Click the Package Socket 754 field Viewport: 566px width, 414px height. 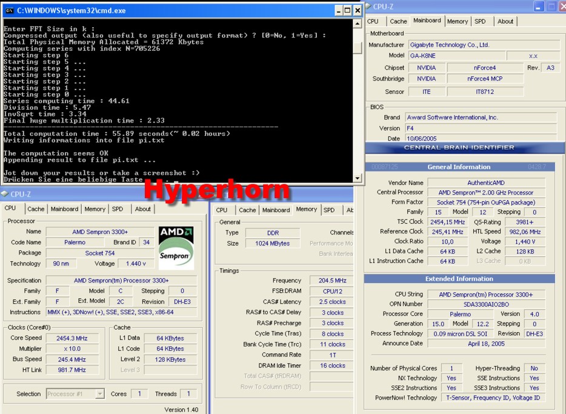[x=100, y=253]
